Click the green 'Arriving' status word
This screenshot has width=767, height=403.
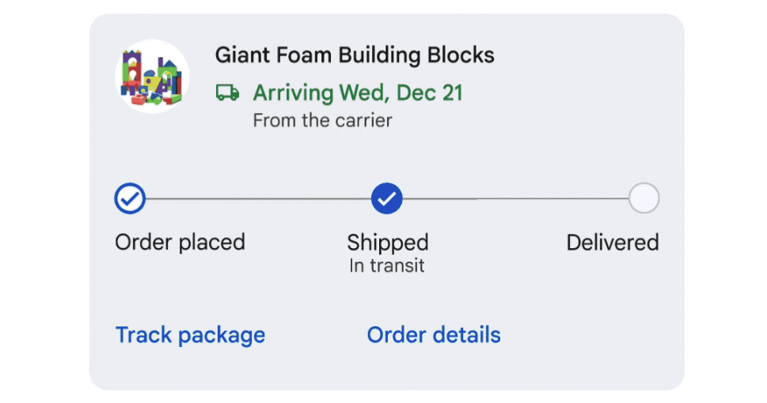[293, 92]
